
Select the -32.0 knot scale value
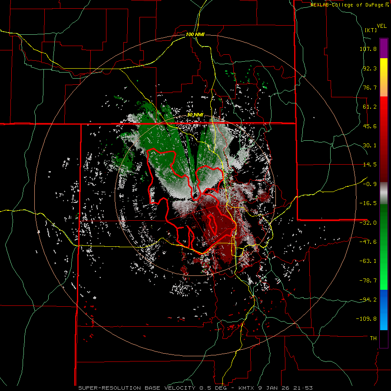pos(368,223)
